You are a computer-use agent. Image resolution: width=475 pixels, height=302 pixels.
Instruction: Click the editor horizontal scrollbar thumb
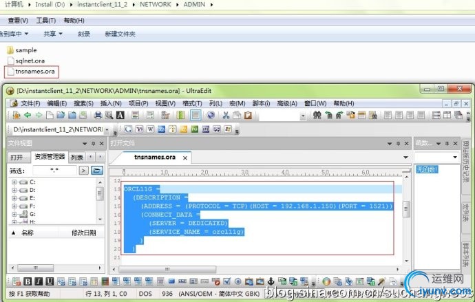[x=167, y=269]
